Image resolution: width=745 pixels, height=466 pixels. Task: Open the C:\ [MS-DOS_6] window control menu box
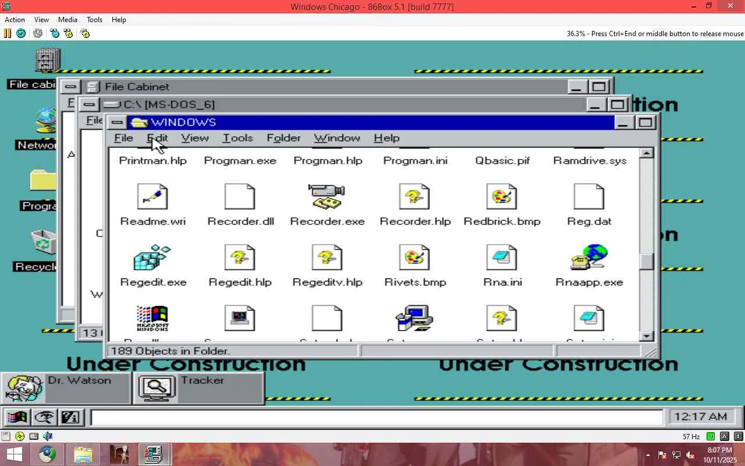88,105
